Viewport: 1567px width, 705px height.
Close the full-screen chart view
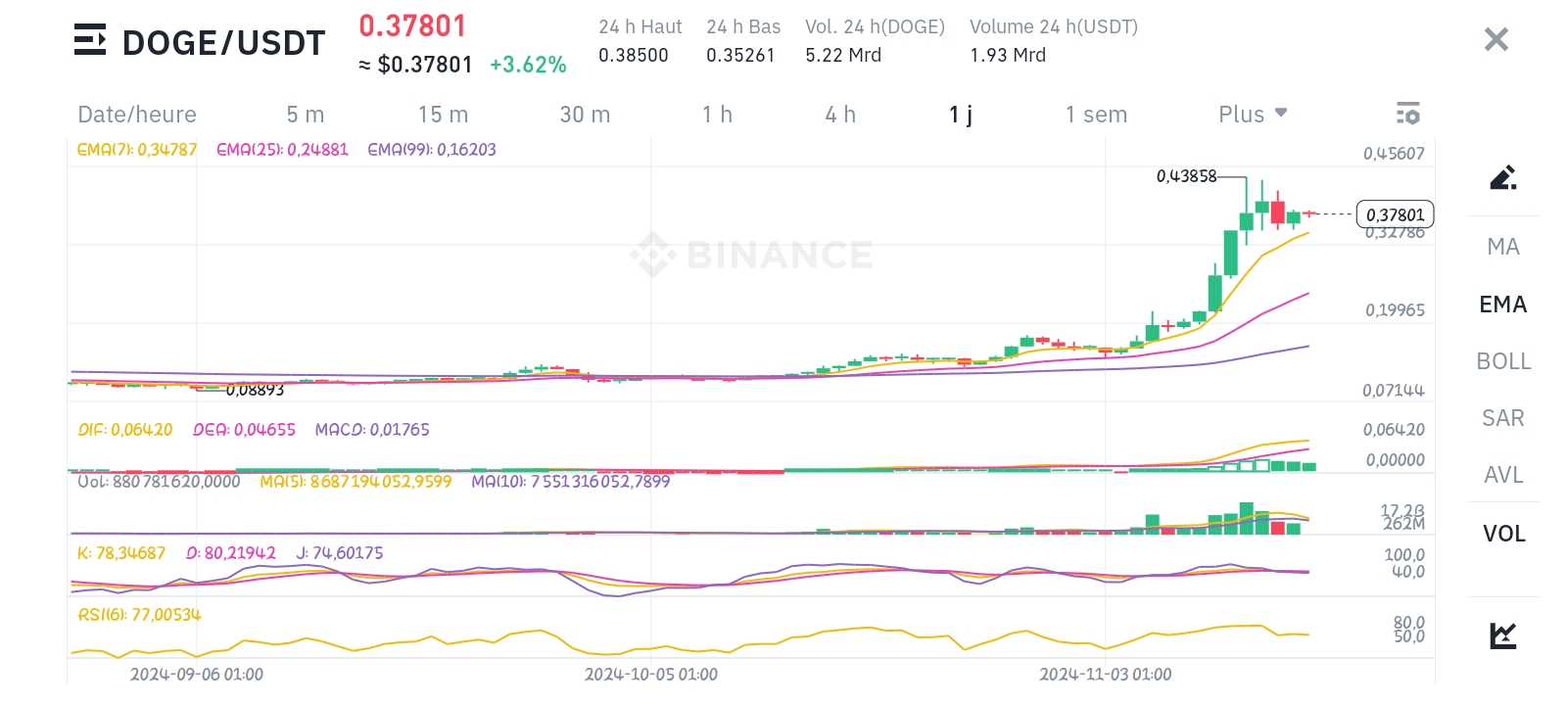tap(1496, 40)
